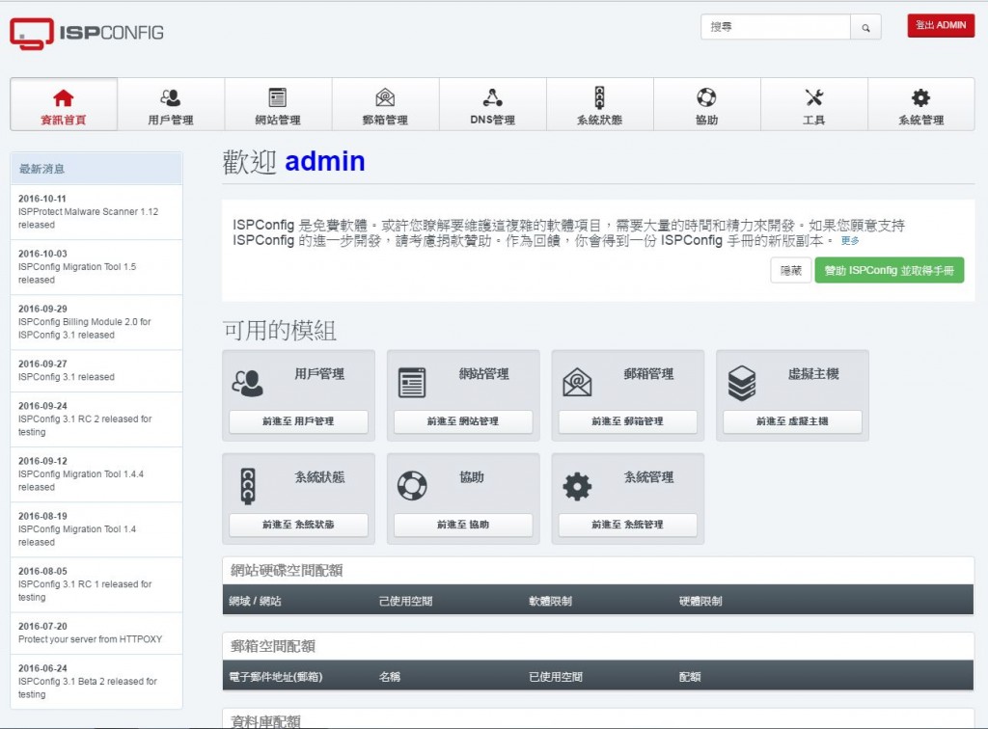
Task: Open news item ISPProtect Malware Scanner 1.12
Action: [x=96, y=211]
